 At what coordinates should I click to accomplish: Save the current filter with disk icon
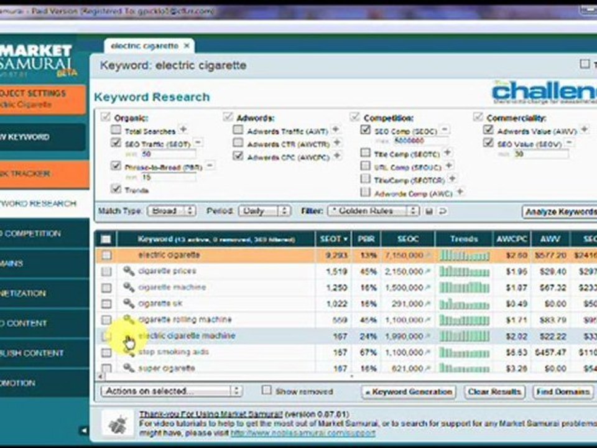tap(429, 211)
